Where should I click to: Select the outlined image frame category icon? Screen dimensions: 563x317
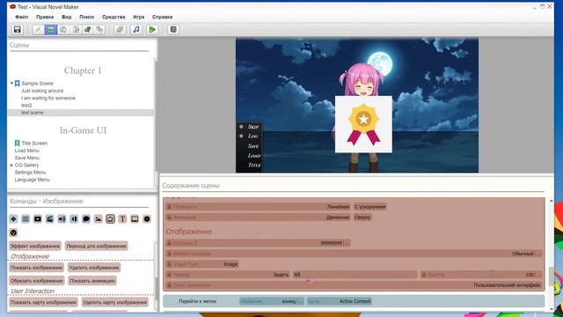[x=110, y=219]
